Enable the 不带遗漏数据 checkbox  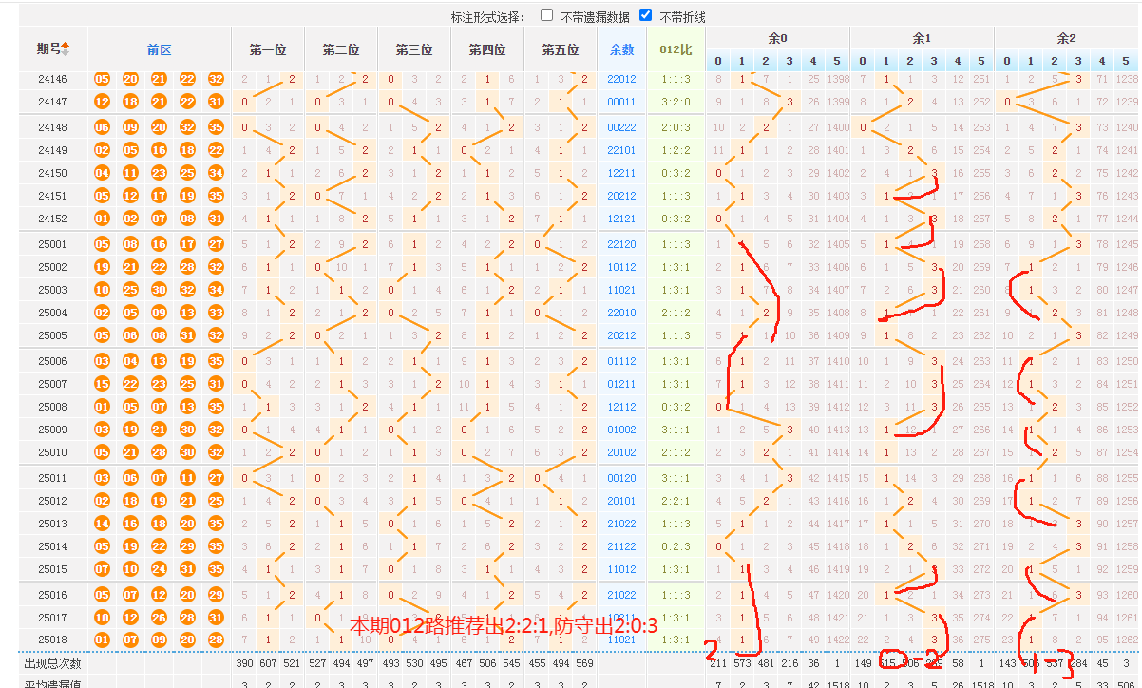[547, 15]
